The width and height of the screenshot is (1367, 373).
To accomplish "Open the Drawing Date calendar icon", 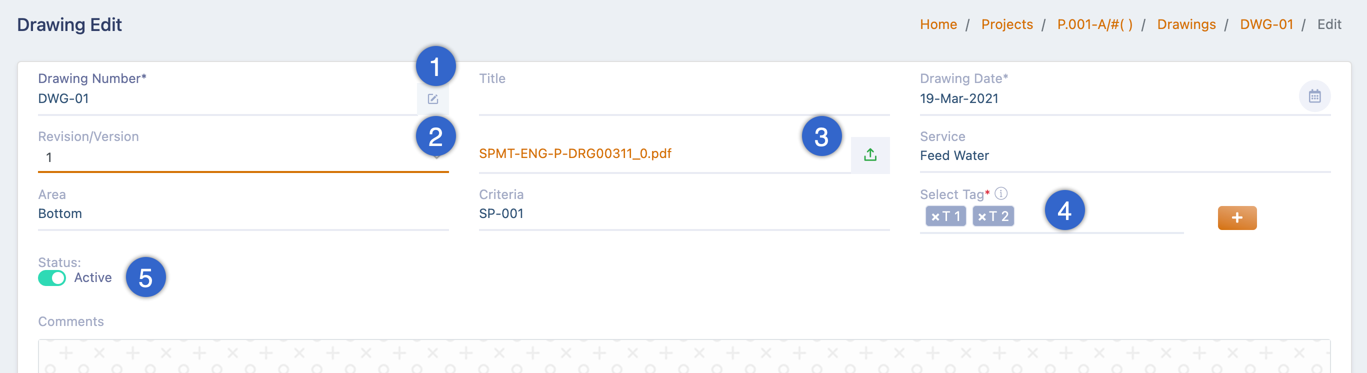I will point(1314,96).
